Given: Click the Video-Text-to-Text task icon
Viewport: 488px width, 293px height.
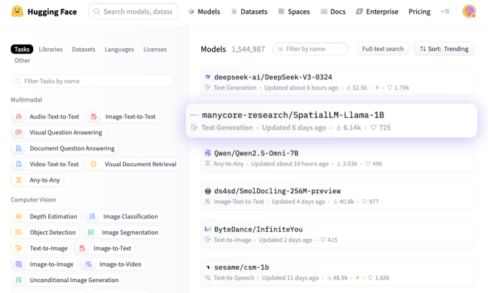Looking at the screenshot, I should tap(19, 164).
